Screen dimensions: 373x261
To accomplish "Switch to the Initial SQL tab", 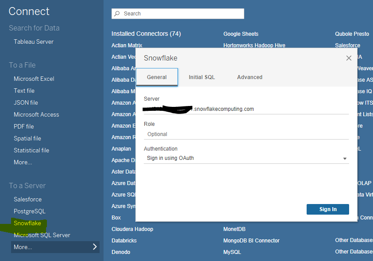I will (x=202, y=77).
